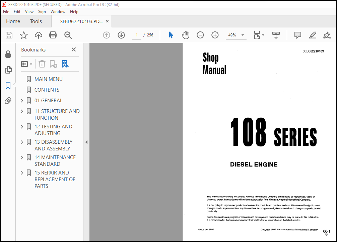Open the View menu
This screenshot has height=242, width=337.
point(29,12)
